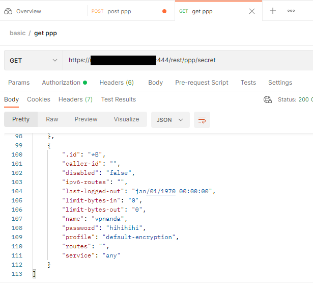
Task: Click the request URL input field
Action: coord(188,60)
